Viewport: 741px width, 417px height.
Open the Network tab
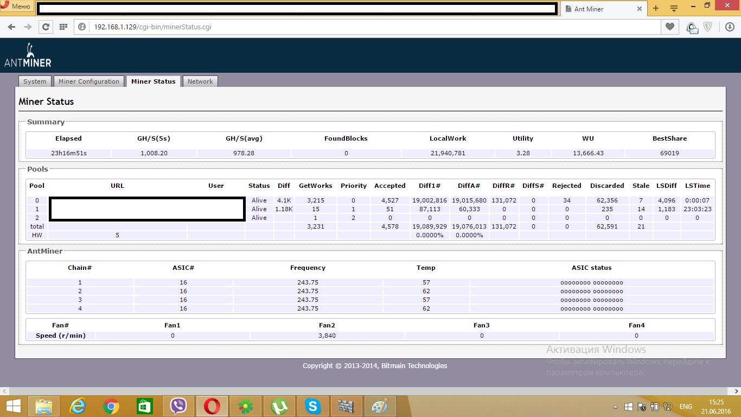[x=200, y=81]
